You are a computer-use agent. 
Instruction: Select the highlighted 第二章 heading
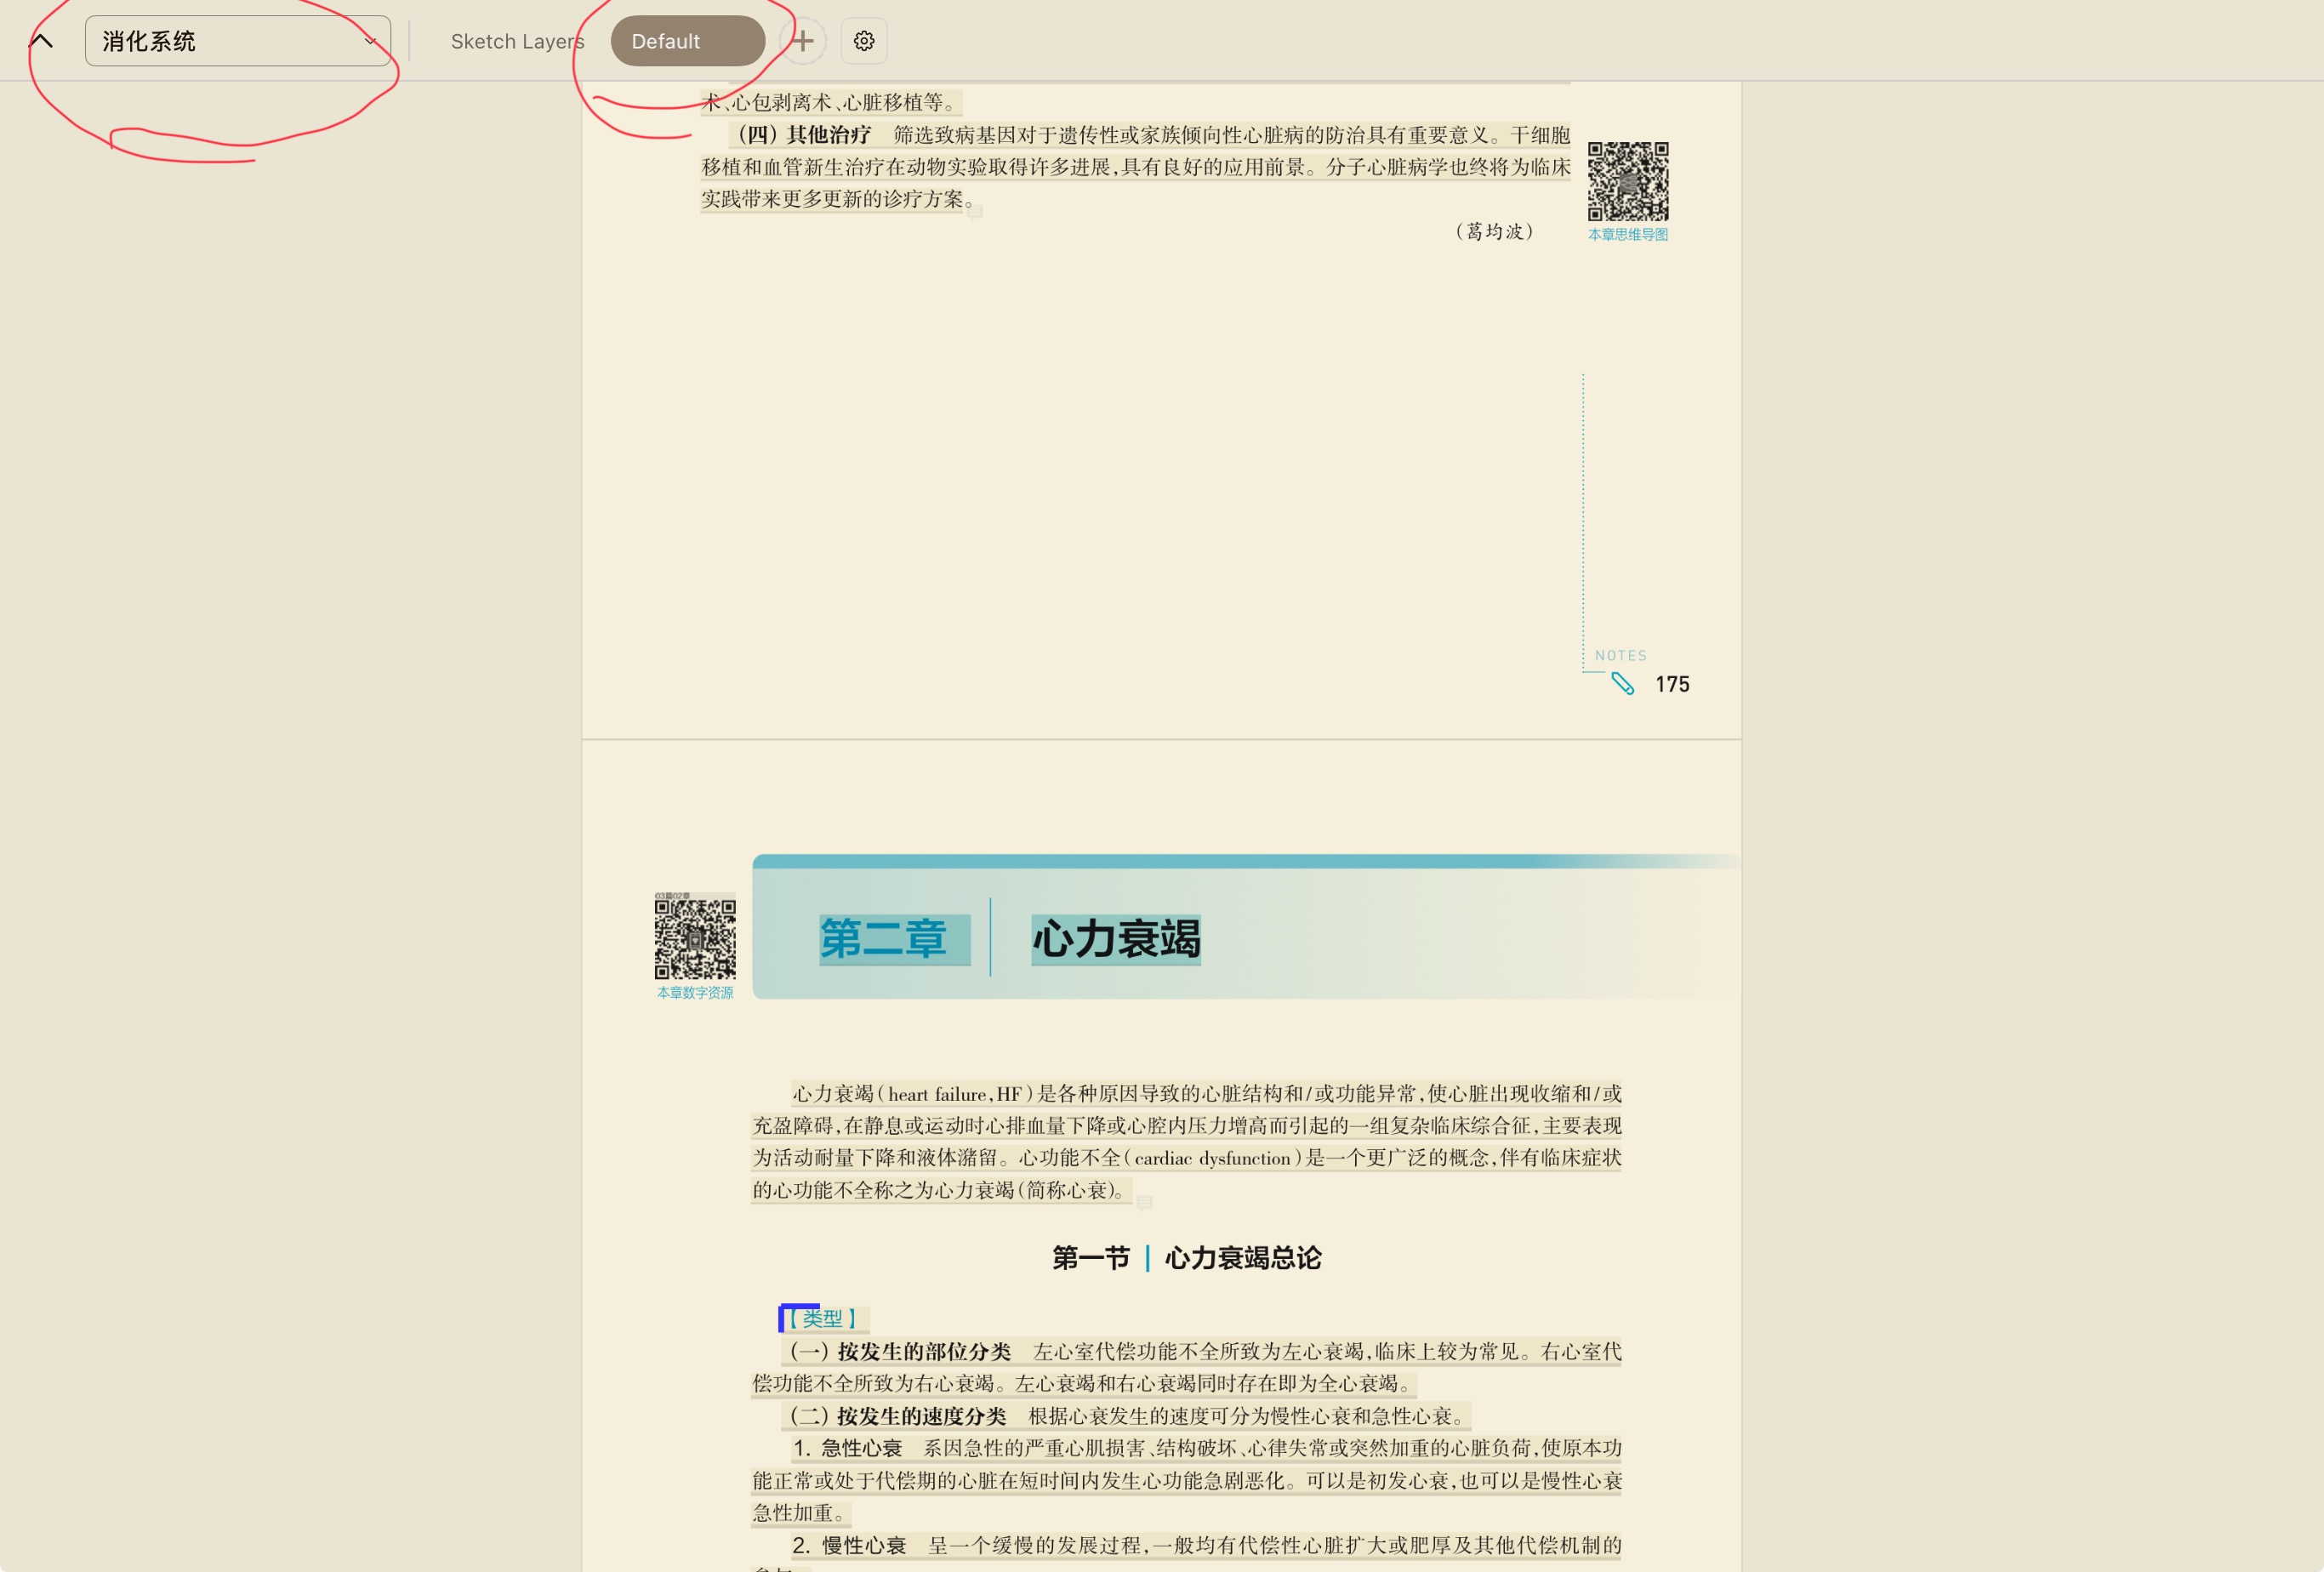(x=883, y=939)
